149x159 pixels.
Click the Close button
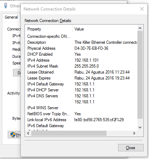click(131, 148)
